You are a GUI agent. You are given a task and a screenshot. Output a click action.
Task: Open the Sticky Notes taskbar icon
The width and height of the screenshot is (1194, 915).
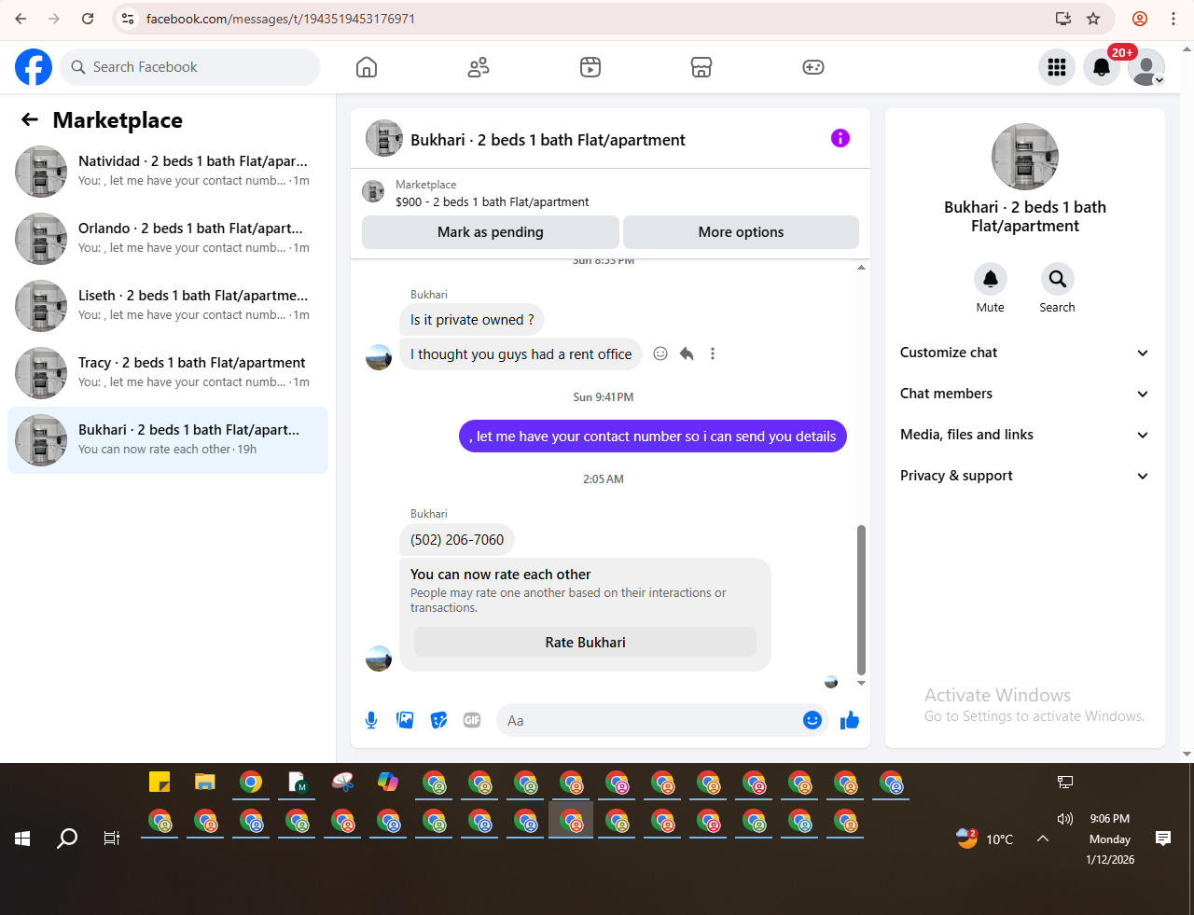click(x=160, y=782)
